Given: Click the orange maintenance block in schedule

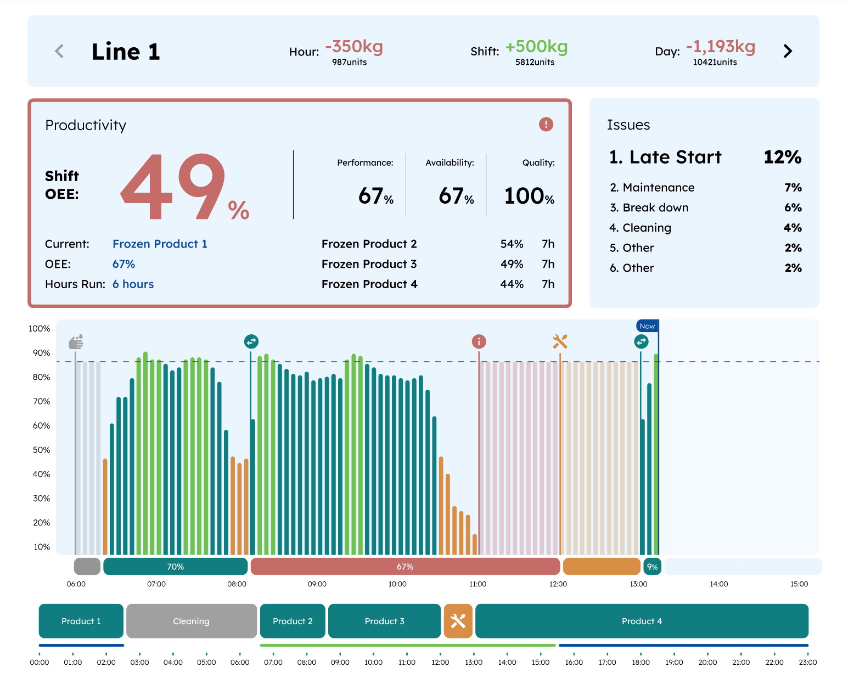Looking at the screenshot, I should 458,621.
